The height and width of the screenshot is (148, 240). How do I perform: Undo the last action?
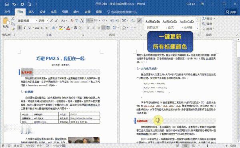[14, 4]
